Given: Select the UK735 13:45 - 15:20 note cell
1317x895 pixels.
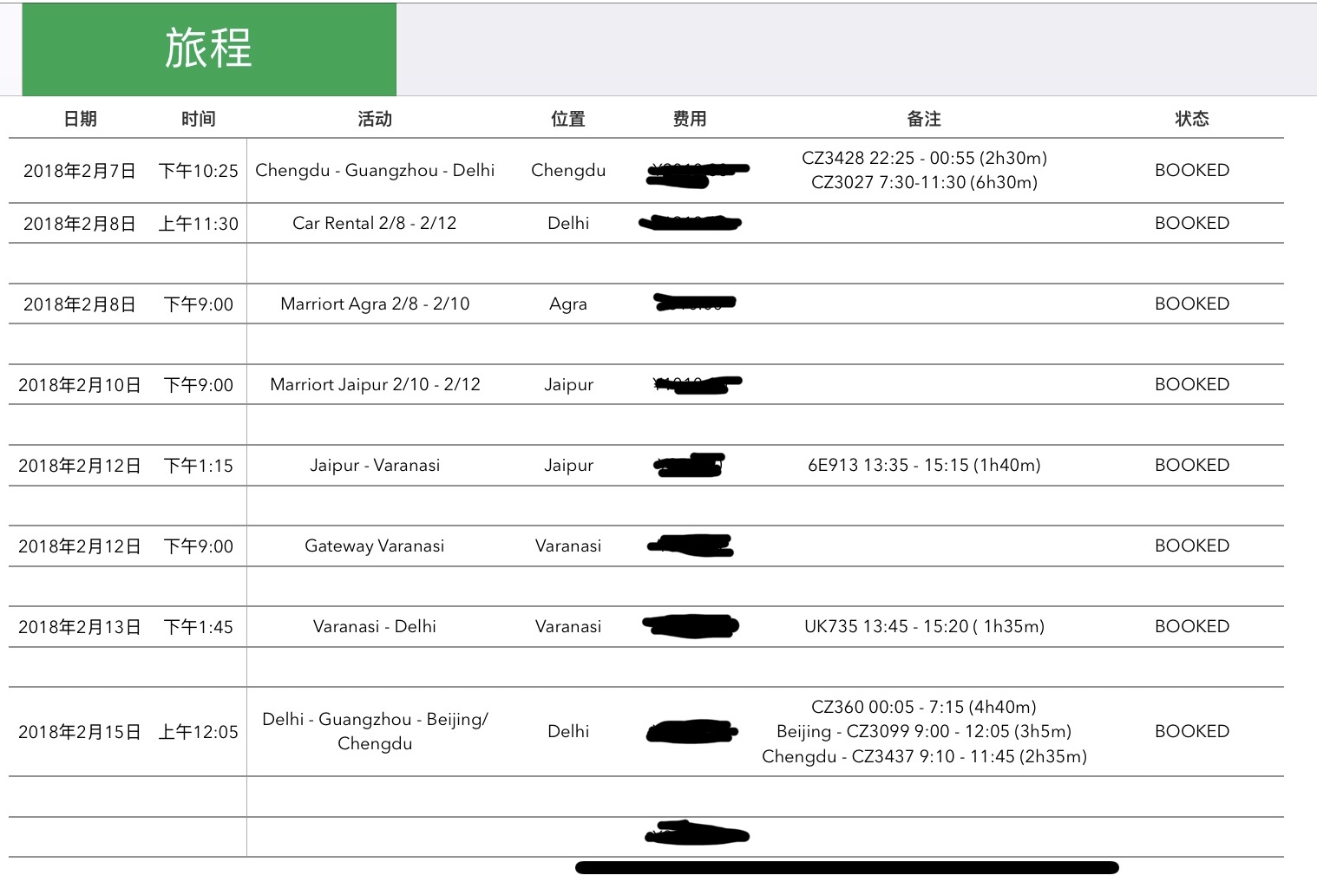Looking at the screenshot, I should coord(924,627).
